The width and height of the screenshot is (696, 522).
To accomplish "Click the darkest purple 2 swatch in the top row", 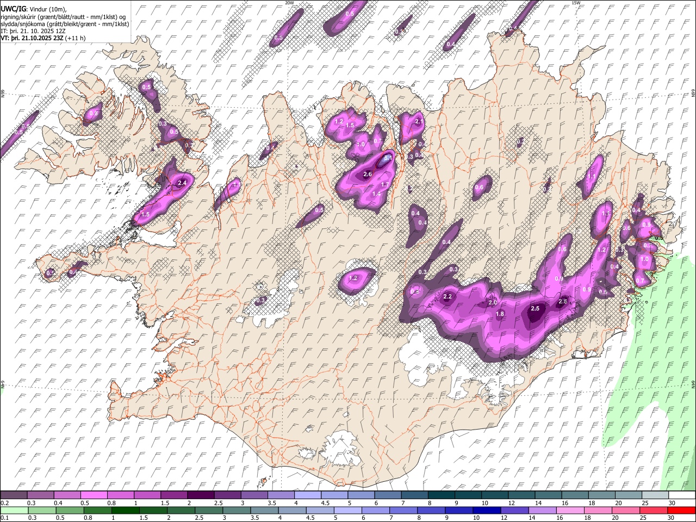I will [200, 495].
